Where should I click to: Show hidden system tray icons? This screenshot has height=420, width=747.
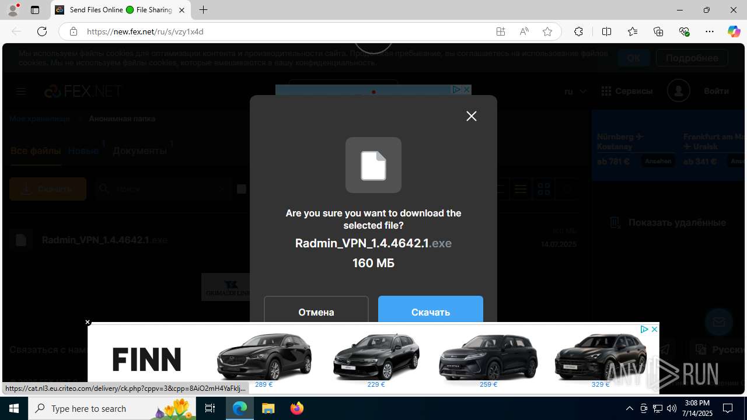pyautogui.click(x=629, y=408)
